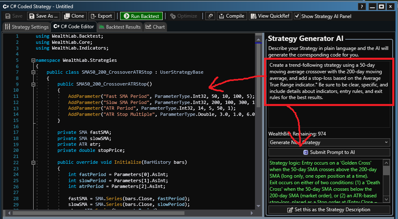Image resolution: width=398 pixels, height=219 pixels.
Task: Open View QuickRef
Action: [x=271, y=16]
